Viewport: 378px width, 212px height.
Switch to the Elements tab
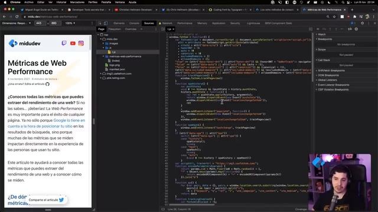coord(119,24)
